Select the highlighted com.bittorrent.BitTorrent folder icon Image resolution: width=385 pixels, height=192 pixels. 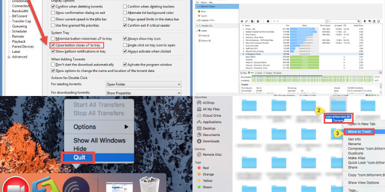(338, 105)
